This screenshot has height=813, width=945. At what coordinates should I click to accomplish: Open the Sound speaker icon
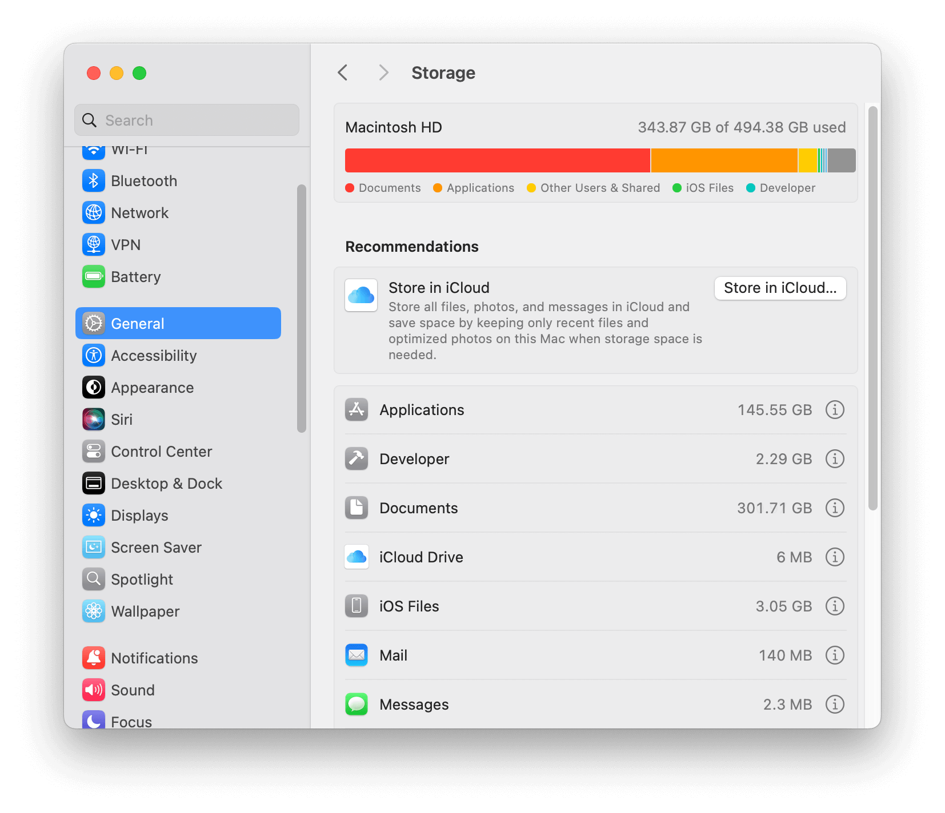pyautogui.click(x=94, y=690)
